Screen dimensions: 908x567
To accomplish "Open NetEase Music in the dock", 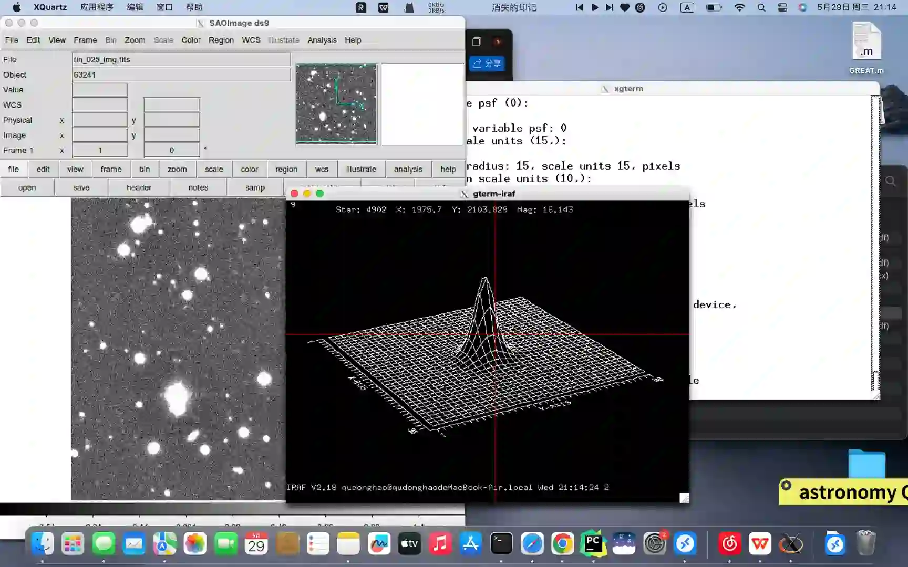I will pos(729,543).
